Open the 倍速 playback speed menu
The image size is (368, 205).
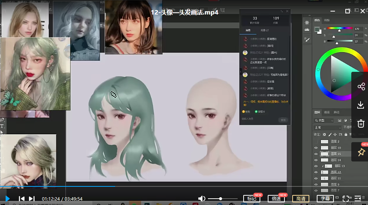(x=276, y=199)
